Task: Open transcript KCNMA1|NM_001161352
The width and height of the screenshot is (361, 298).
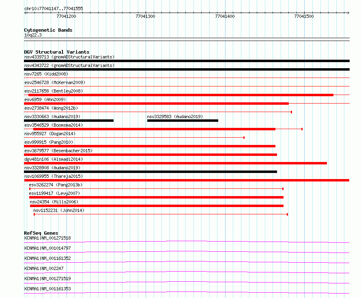Action: click(x=47, y=258)
